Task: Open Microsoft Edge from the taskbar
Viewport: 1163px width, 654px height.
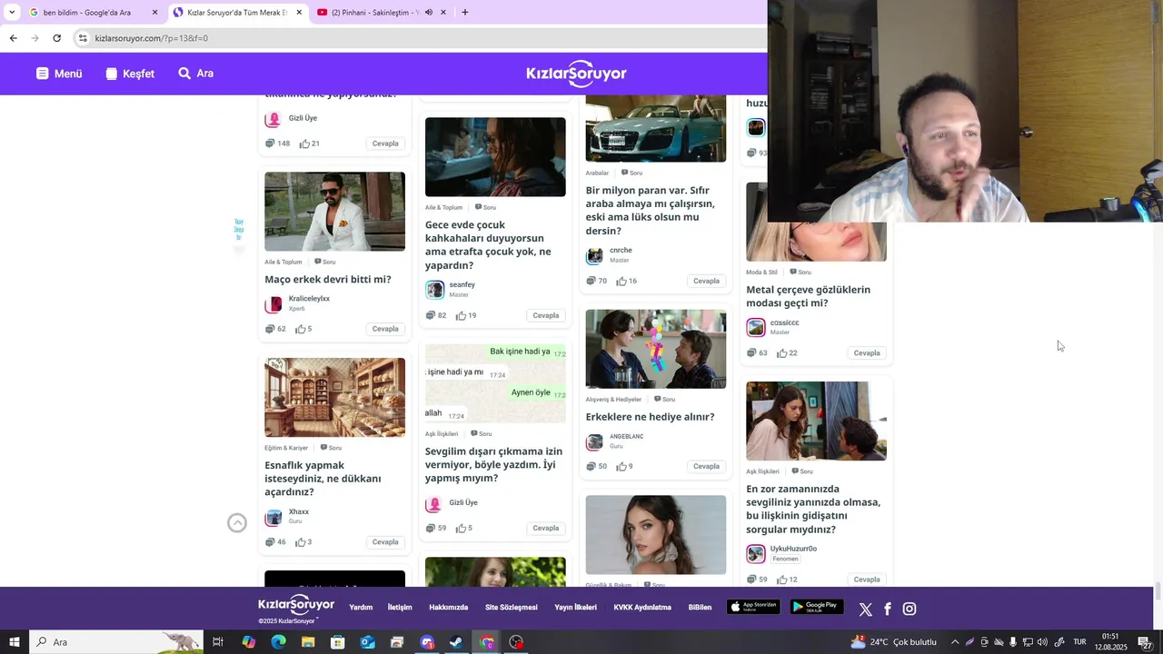Action: (278, 642)
